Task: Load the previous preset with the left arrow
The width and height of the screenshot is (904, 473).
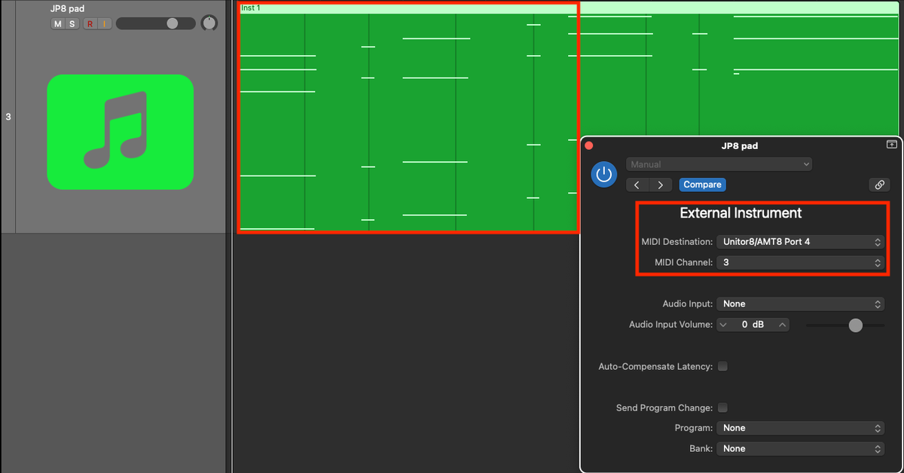Action: point(637,184)
